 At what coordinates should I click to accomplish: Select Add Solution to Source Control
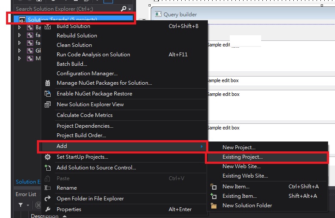[x=125, y=168]
